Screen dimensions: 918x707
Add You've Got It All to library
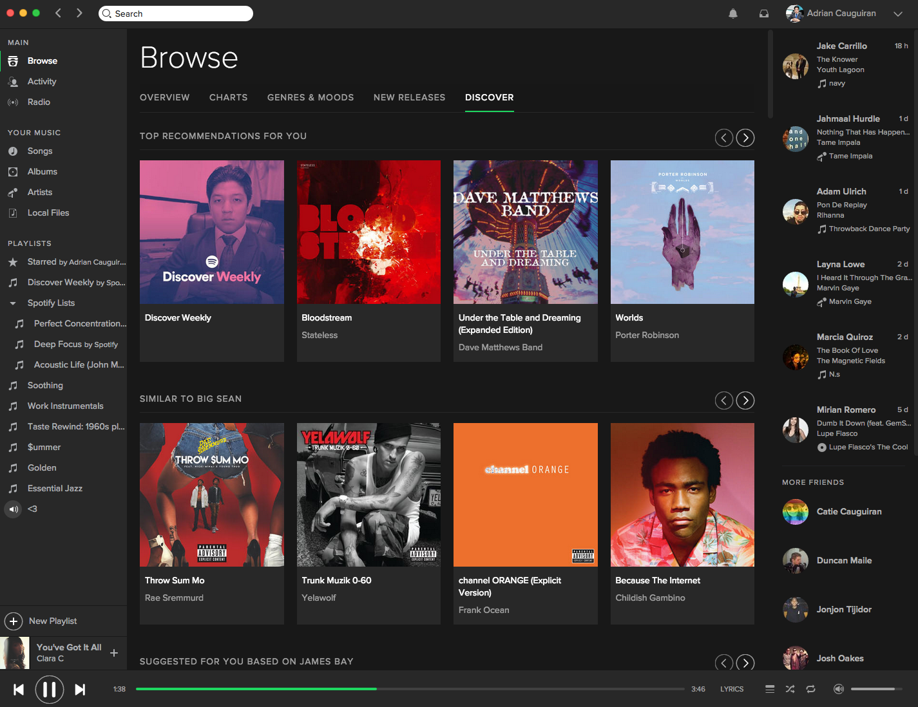coord(114,652)
